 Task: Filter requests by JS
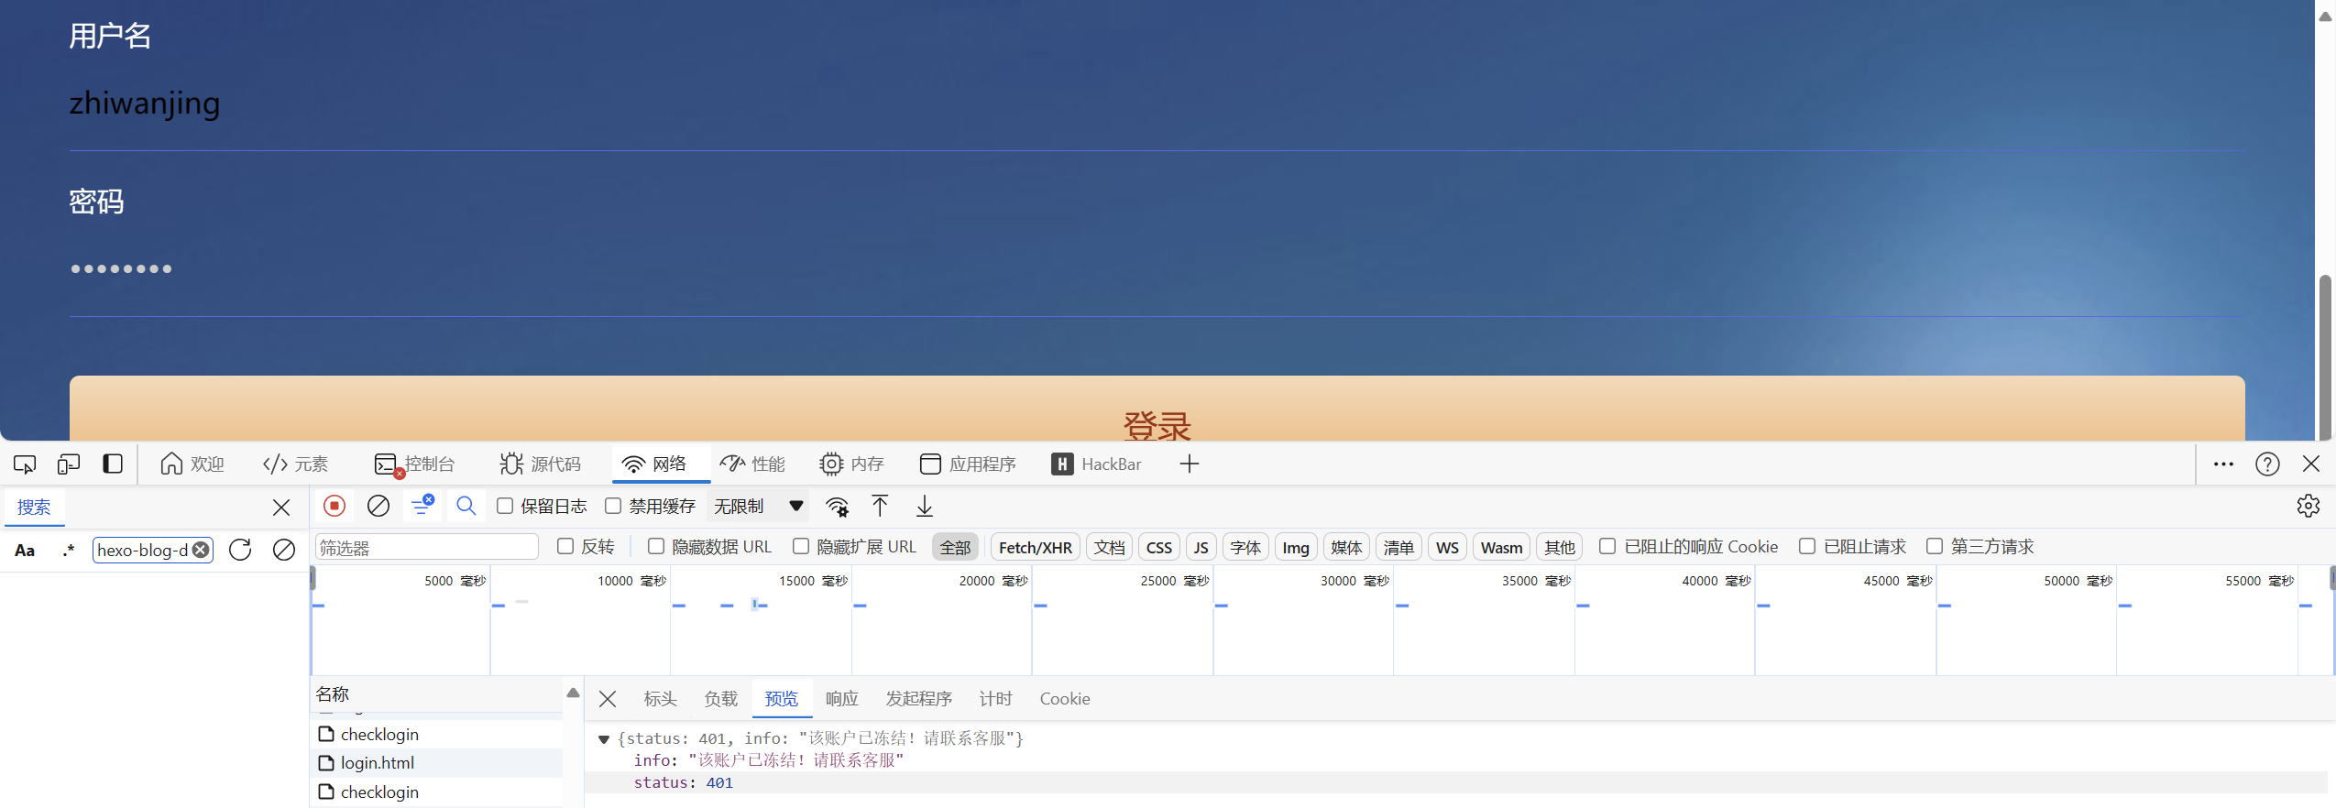pos(1201,548)
